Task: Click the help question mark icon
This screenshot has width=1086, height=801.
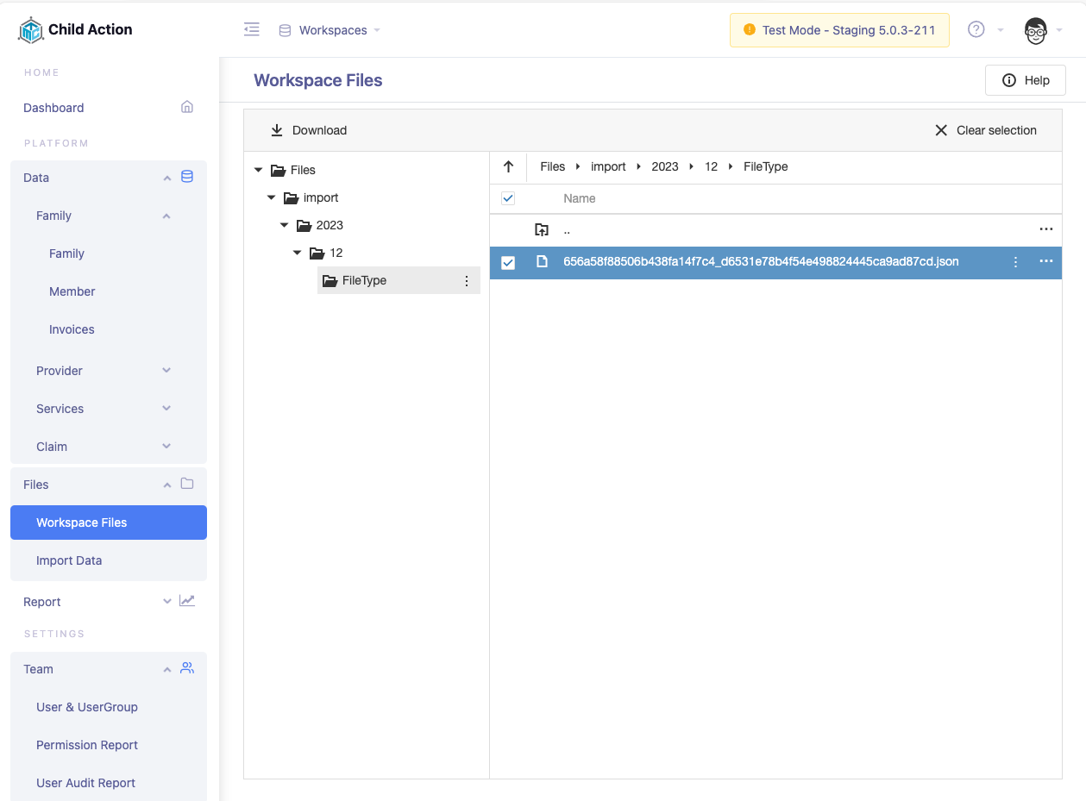Action: (976, 30)
